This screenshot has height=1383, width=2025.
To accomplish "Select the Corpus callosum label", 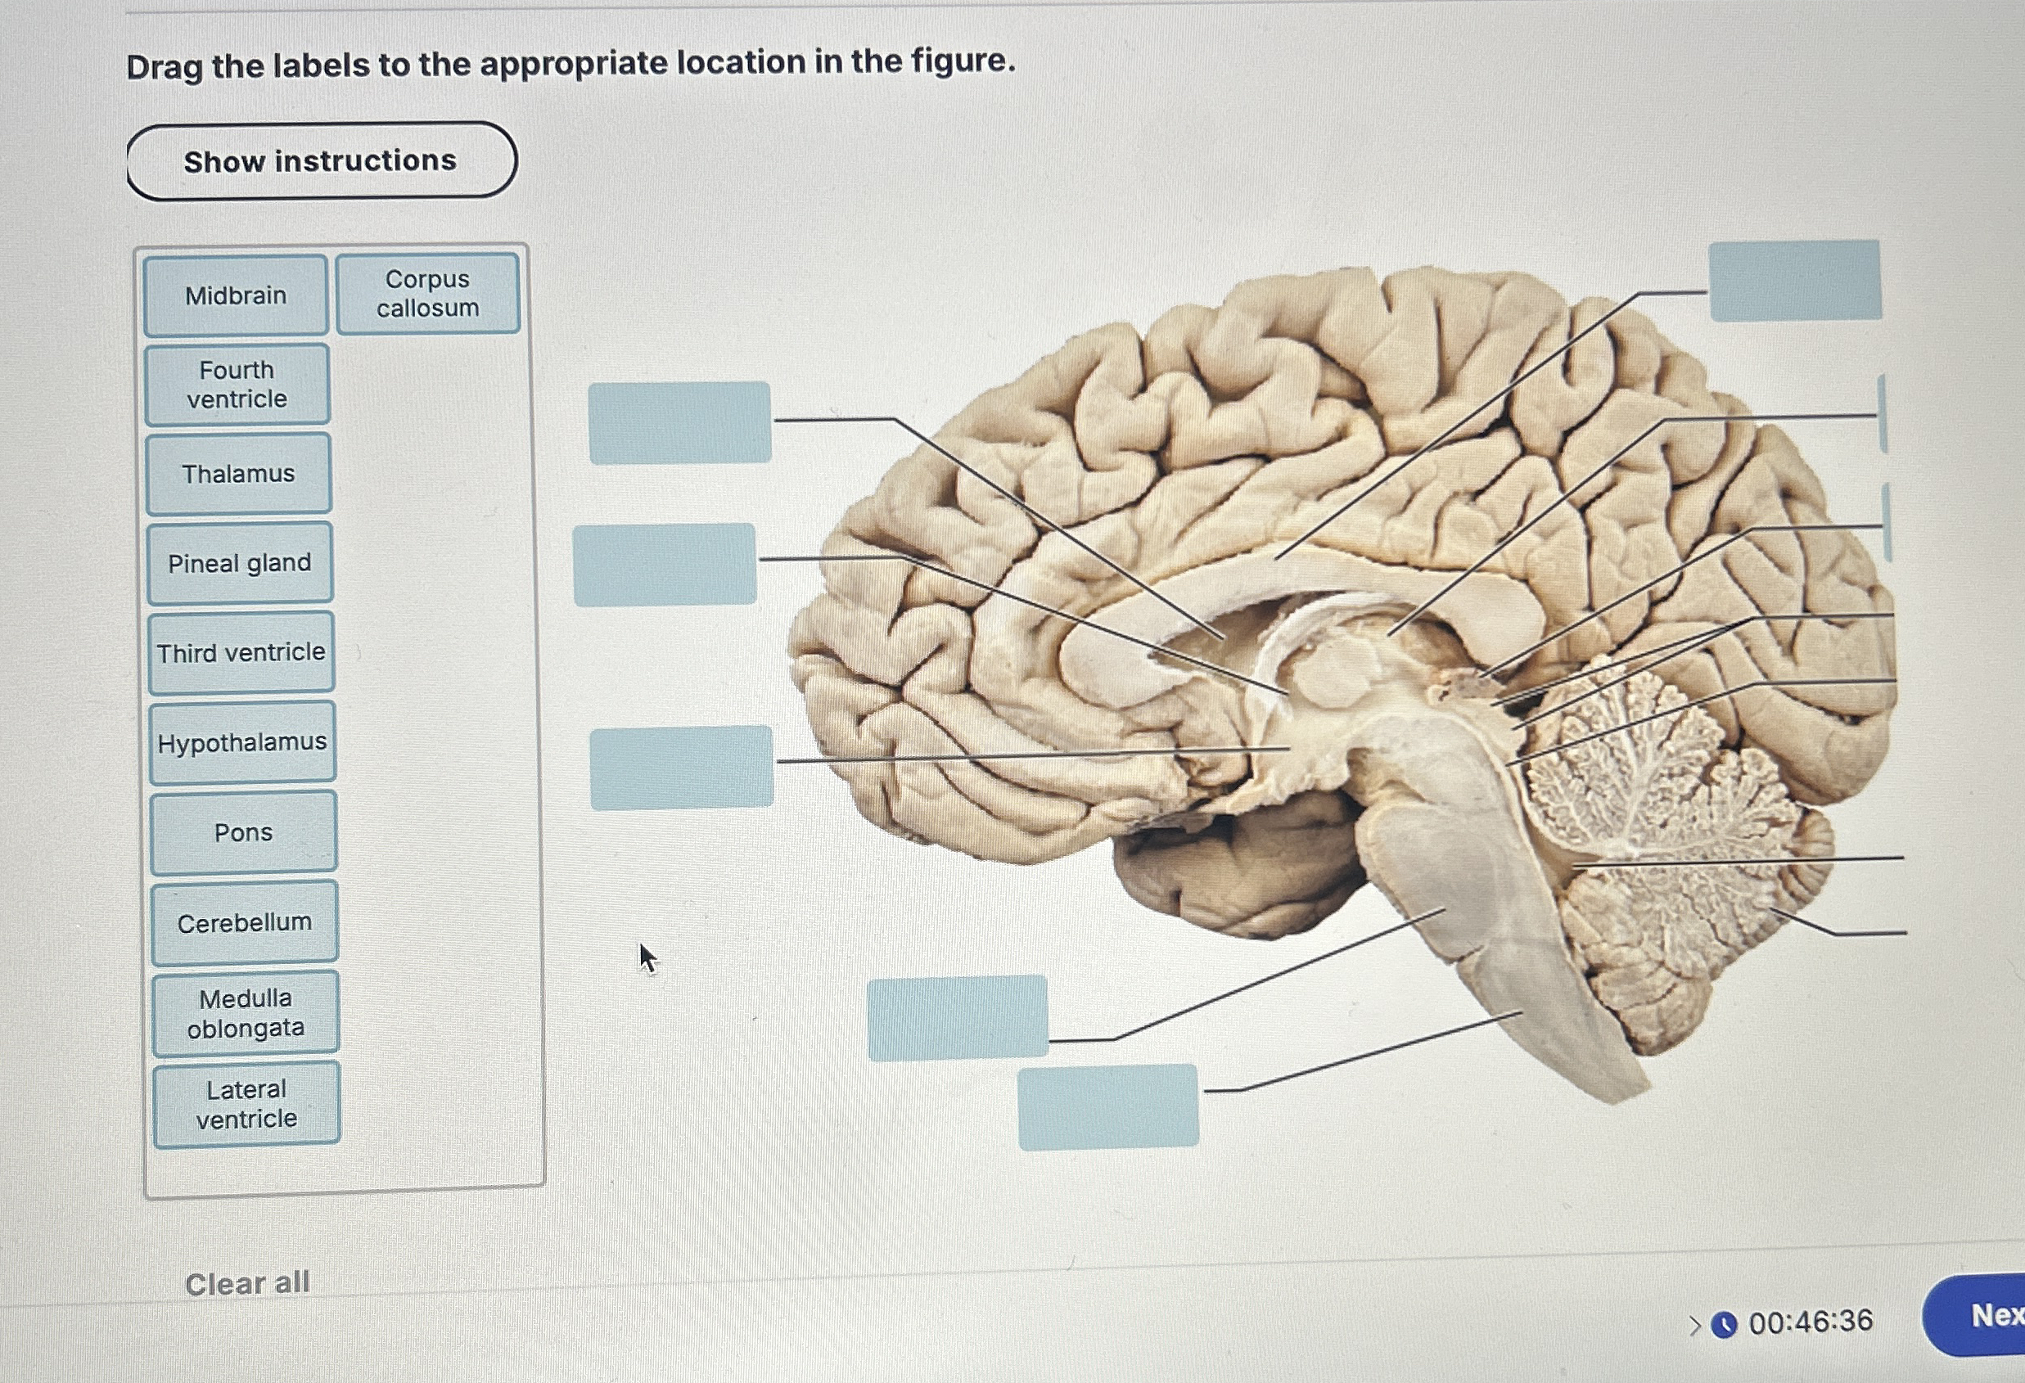I will pyautogui.click(x=428, y=294).
